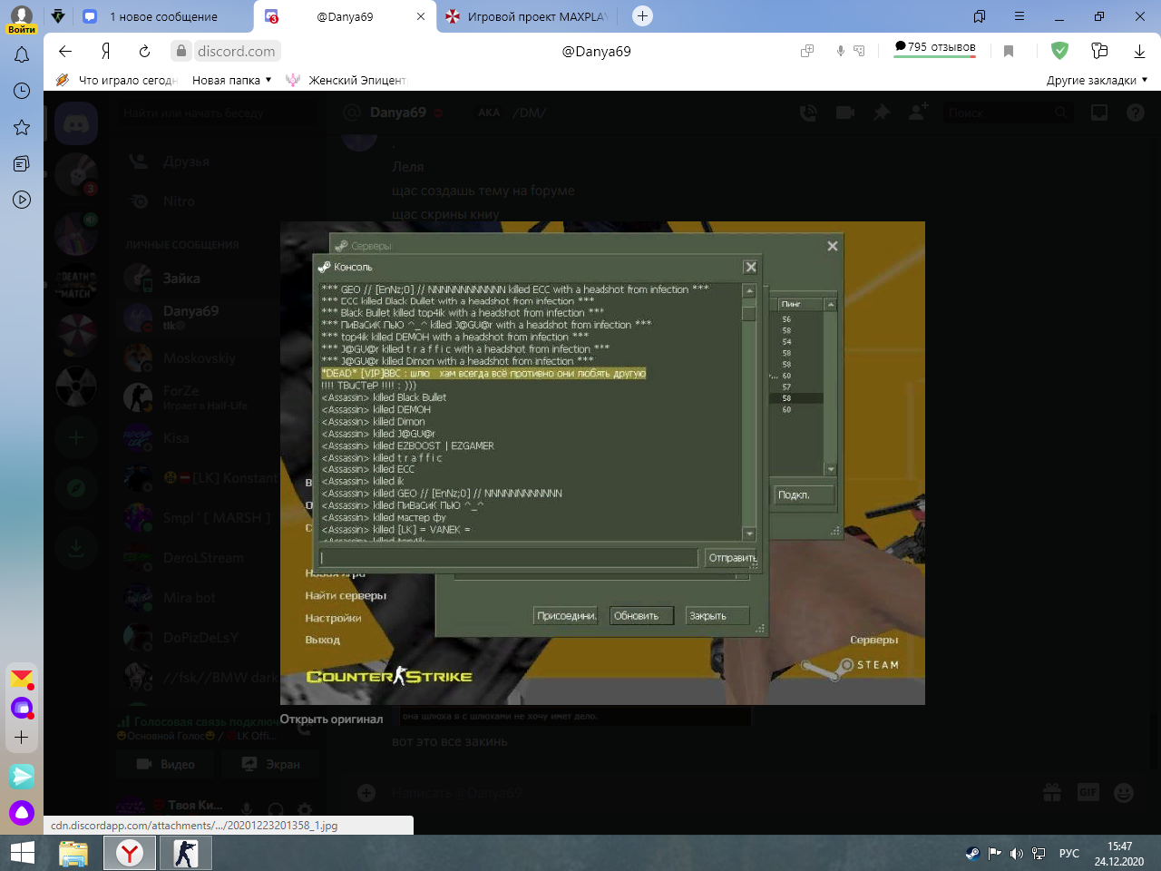Open Yandex Mail icon in sidebar
Screen dimensions: 1161x871
22,679
